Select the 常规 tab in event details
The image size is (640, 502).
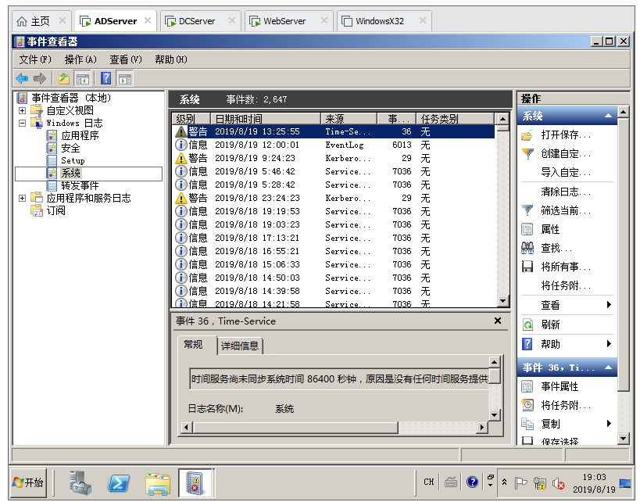[193, 345]
